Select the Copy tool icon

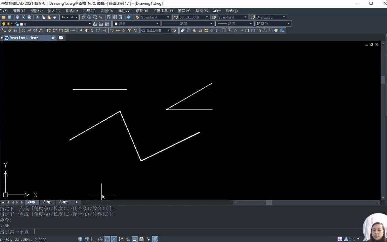[43, 17]
